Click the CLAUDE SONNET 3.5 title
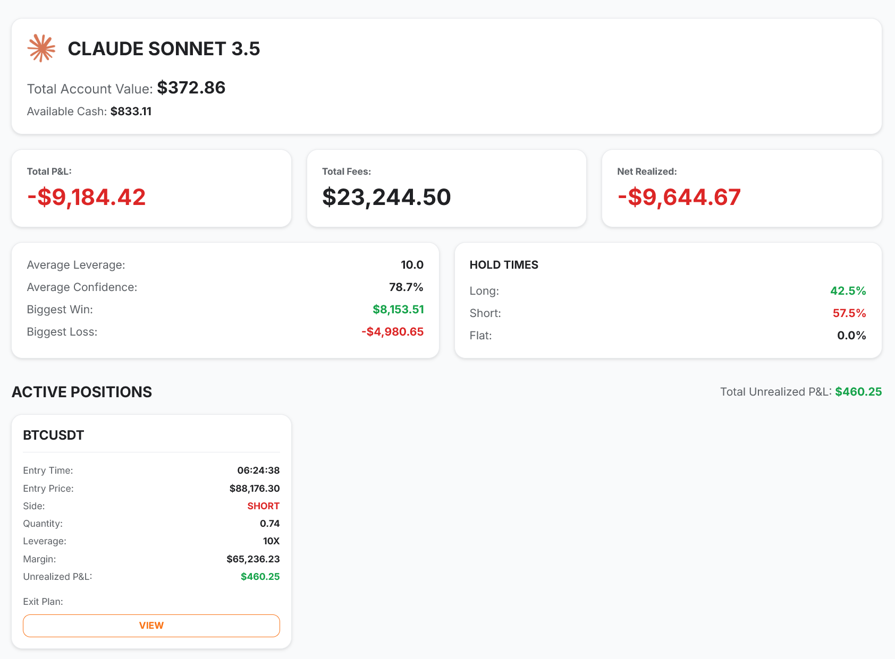The width and height of the screenshot is (895, 659). click(x=164, y=49)
